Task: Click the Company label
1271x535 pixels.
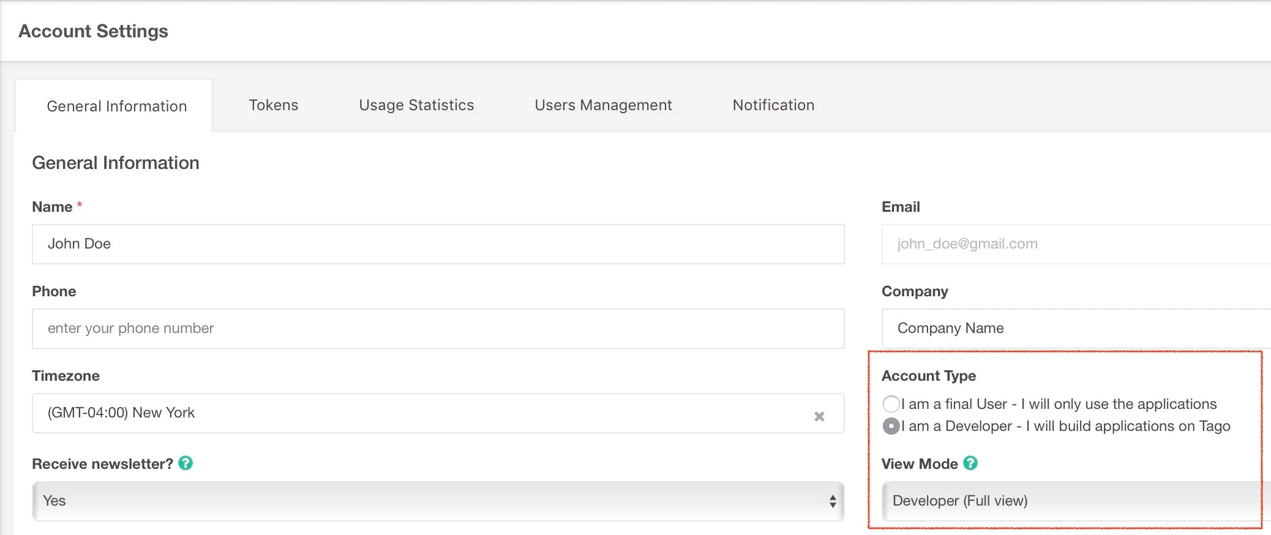Action: point(915,291)
